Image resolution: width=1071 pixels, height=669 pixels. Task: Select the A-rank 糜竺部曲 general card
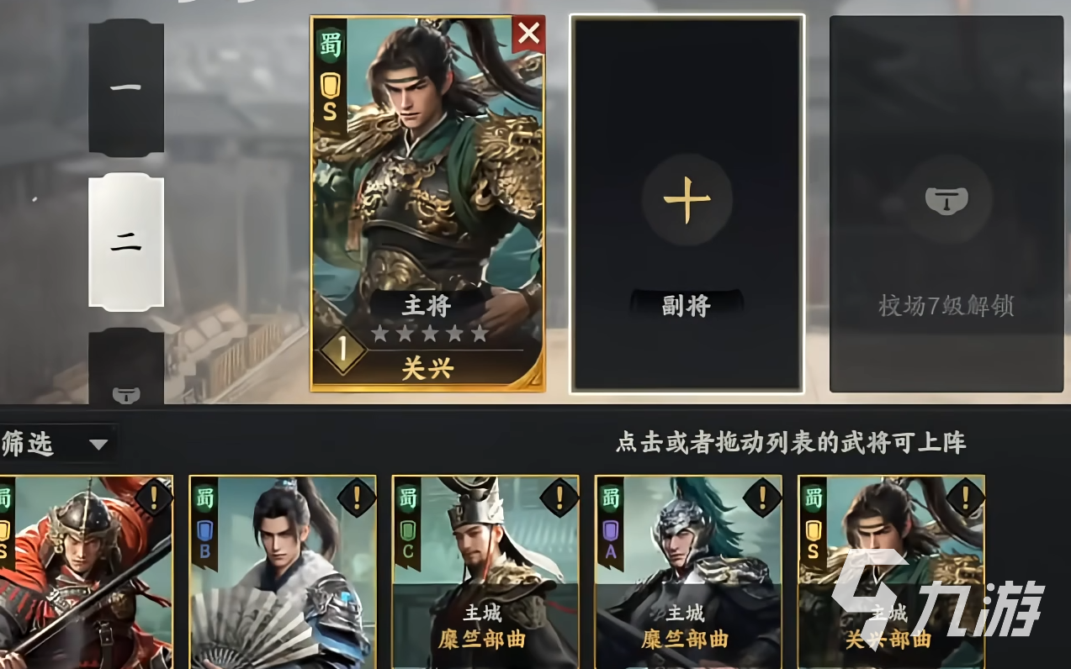(688, 572)
